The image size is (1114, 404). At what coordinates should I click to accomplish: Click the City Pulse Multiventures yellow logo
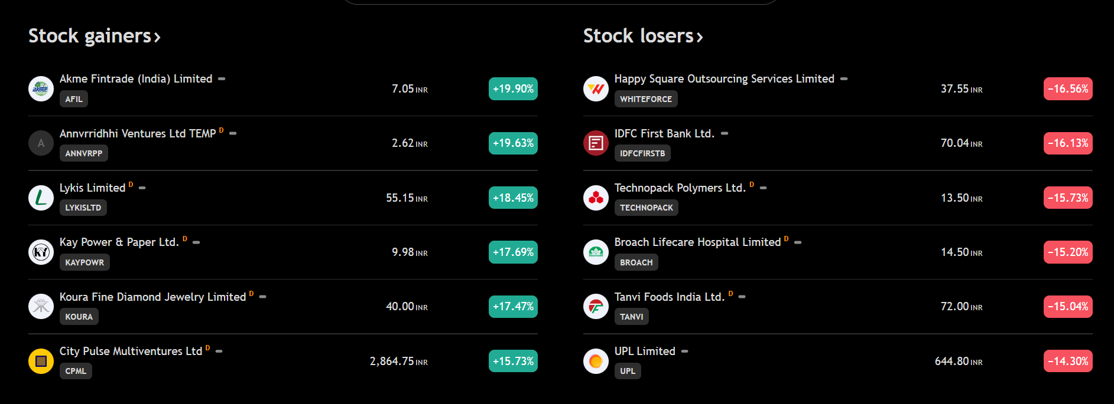(x=41, y=361)
